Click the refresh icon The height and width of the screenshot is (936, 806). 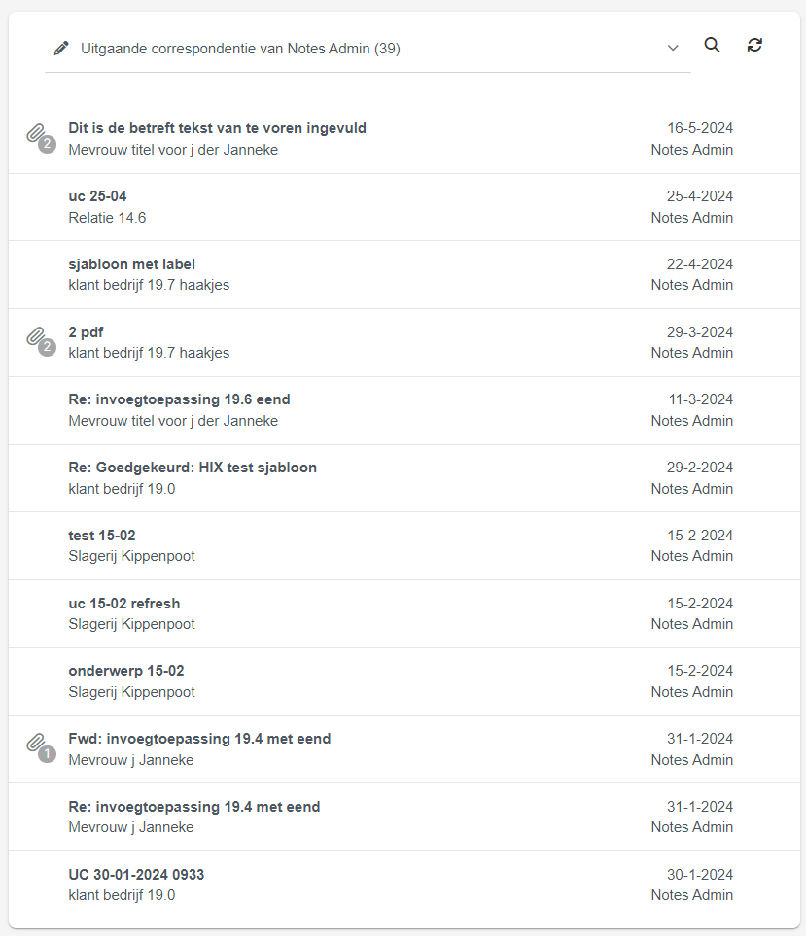coord(754,46)
